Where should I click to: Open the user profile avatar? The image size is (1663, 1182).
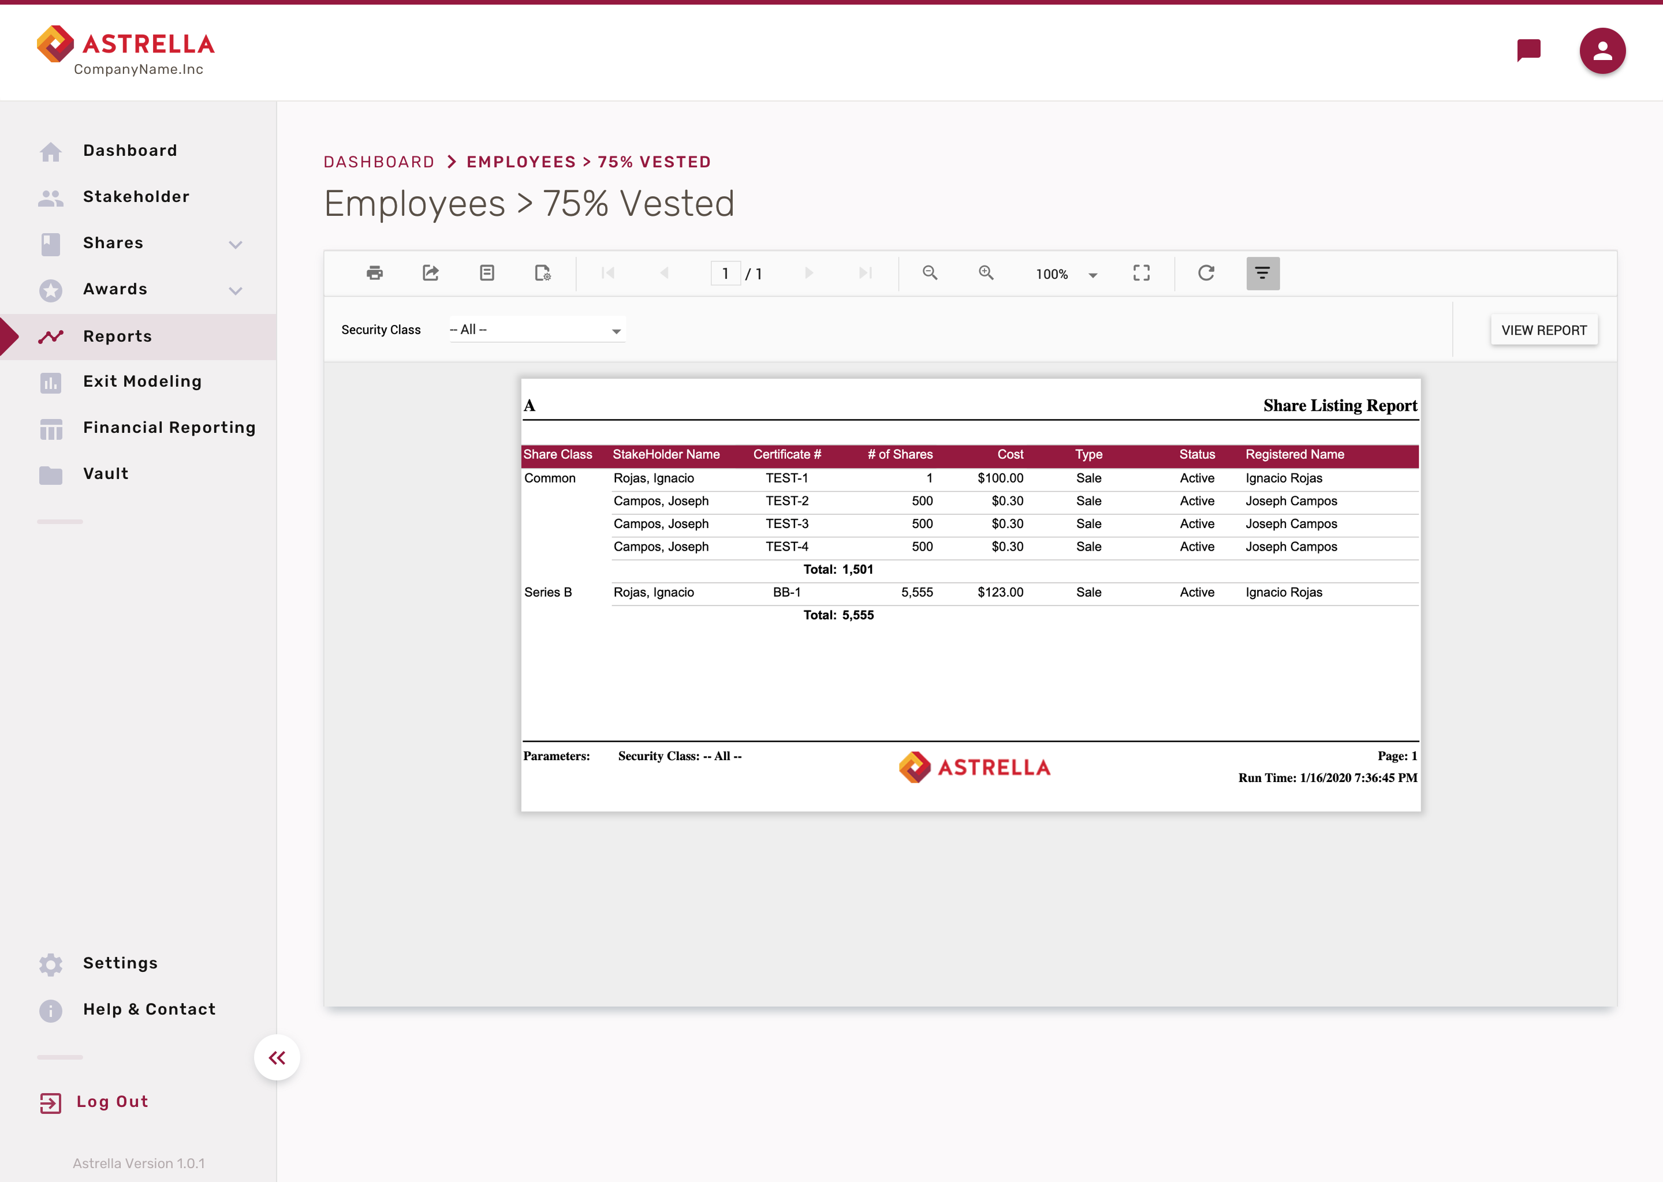click(1602, 51)
